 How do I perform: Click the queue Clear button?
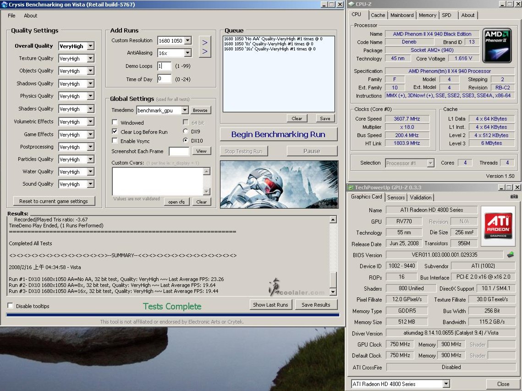coord(297,118)
